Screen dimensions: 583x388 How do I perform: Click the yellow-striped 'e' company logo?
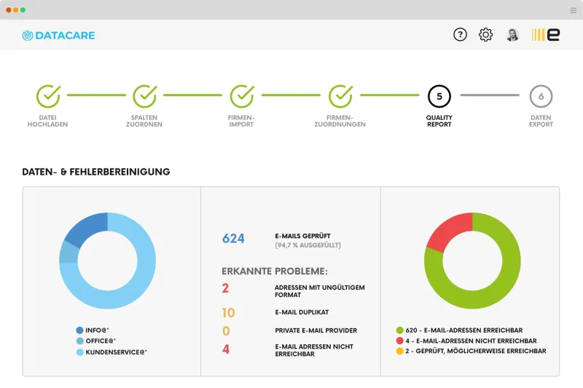click(545, 35)
